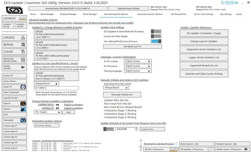This screenshot has height=152, width=251.
Task: Click the SZS logo
Action: pyautogui.click(x=14, y=10)
